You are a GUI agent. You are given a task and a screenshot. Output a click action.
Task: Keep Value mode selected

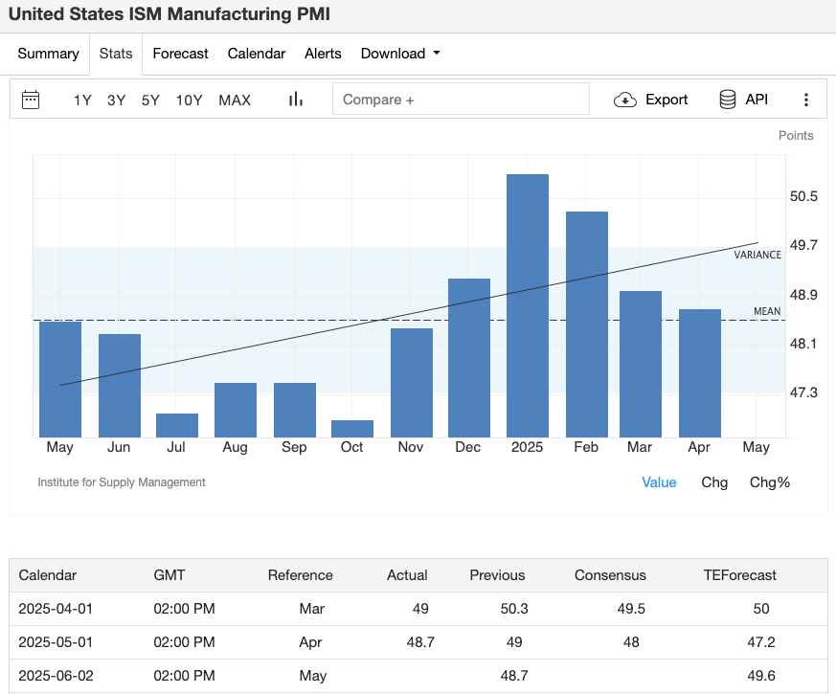pyautogui.click(x=659, y=482)
